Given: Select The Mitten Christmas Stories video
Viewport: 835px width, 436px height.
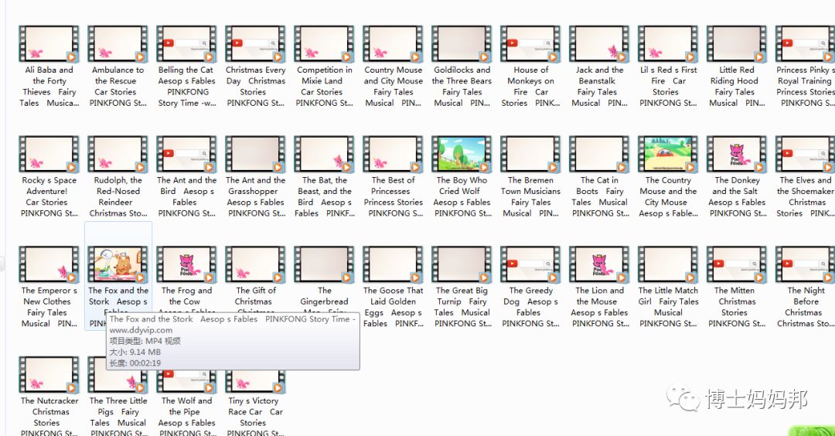Looking at the screenshot, I should (x=737, y=264).
